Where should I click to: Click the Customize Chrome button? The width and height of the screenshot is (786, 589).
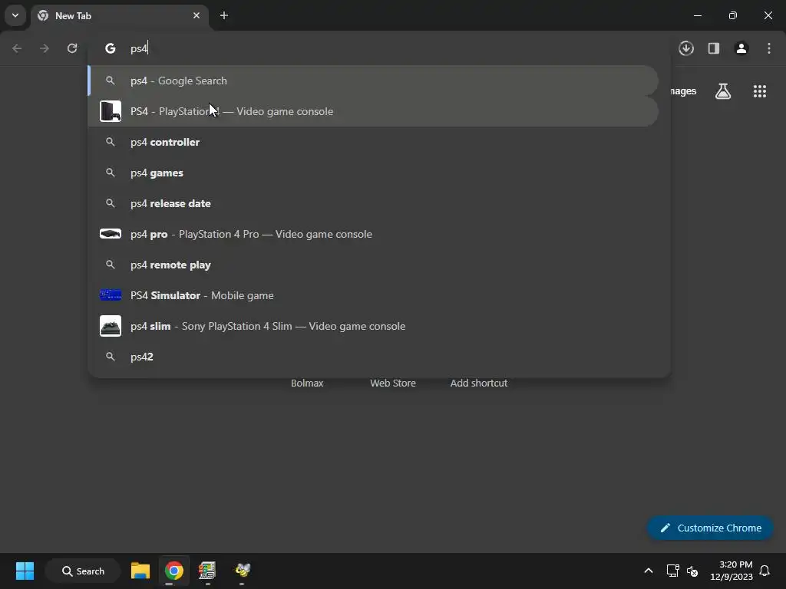point(710,528)
